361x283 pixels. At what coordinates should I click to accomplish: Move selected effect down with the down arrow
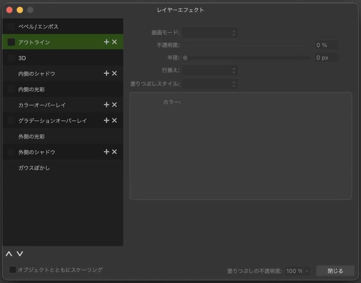[x=20, y=254]
